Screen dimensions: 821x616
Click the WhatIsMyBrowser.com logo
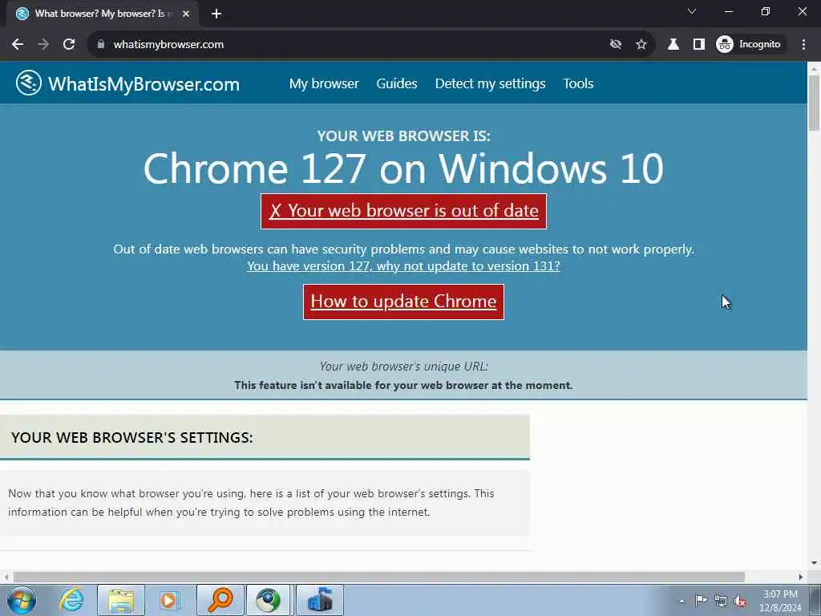coord(127,83)
